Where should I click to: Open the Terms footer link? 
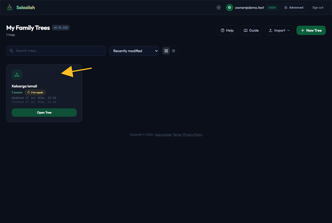point(177,135)
